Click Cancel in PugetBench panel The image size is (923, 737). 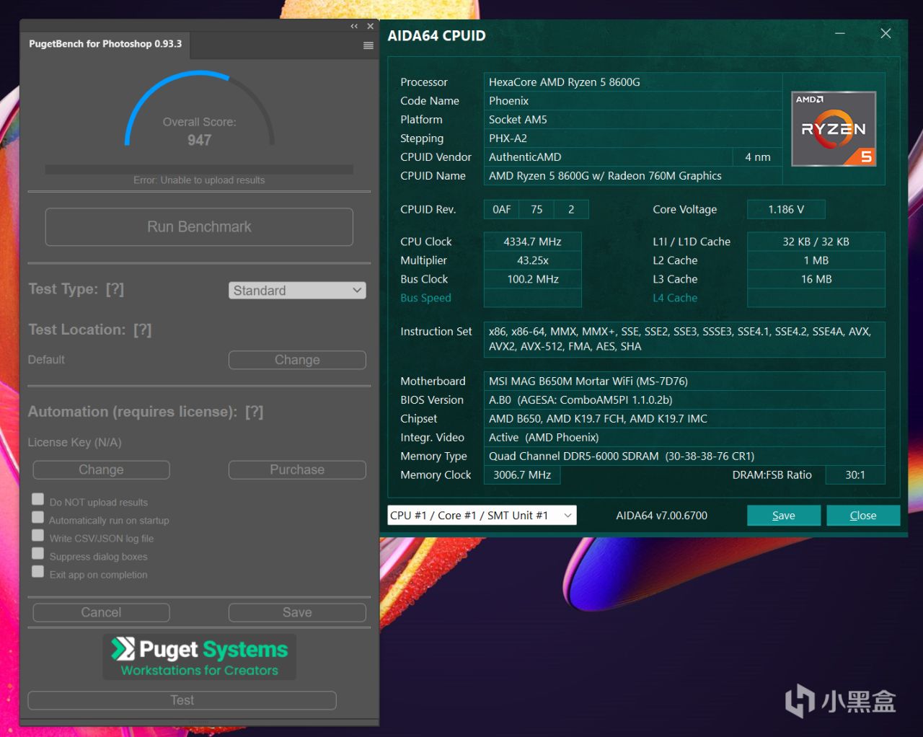[x=101, y=613]
